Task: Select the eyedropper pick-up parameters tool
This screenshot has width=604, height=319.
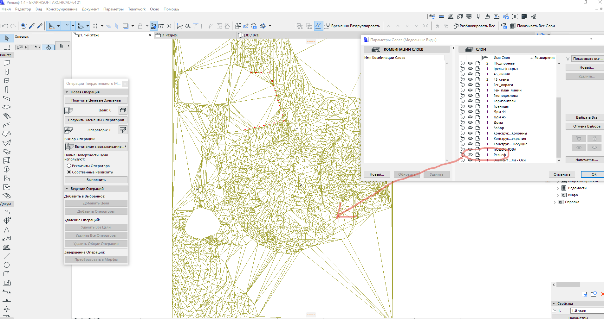Action: tap(32, 26)
